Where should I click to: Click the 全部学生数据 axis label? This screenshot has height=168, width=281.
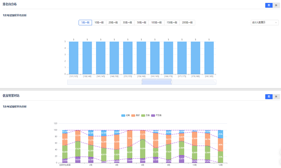[65, 165]
